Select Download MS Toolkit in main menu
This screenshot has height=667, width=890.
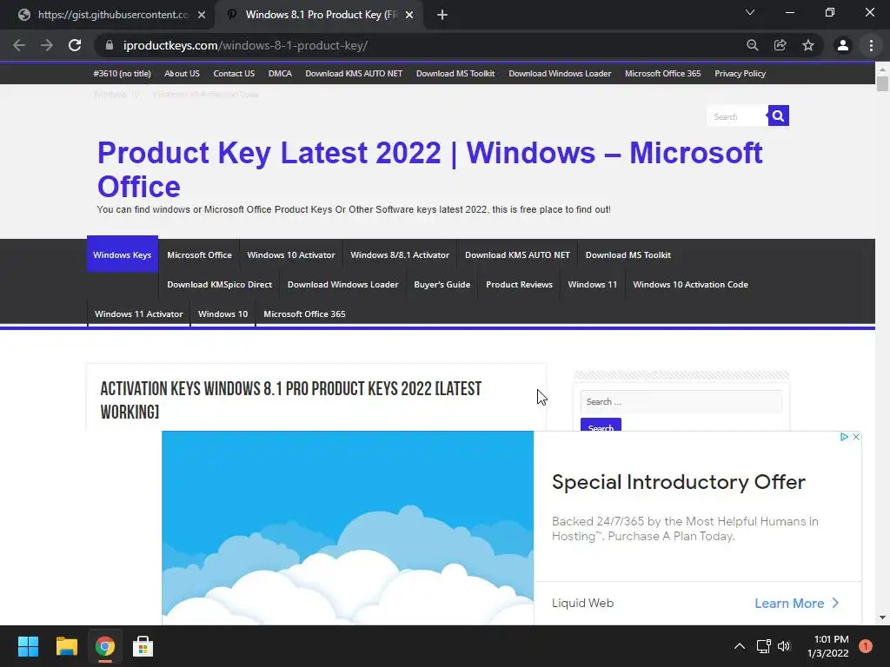628,254
